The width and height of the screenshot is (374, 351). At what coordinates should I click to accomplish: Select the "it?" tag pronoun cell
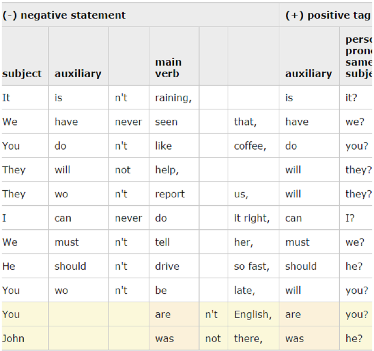[351, 98]
